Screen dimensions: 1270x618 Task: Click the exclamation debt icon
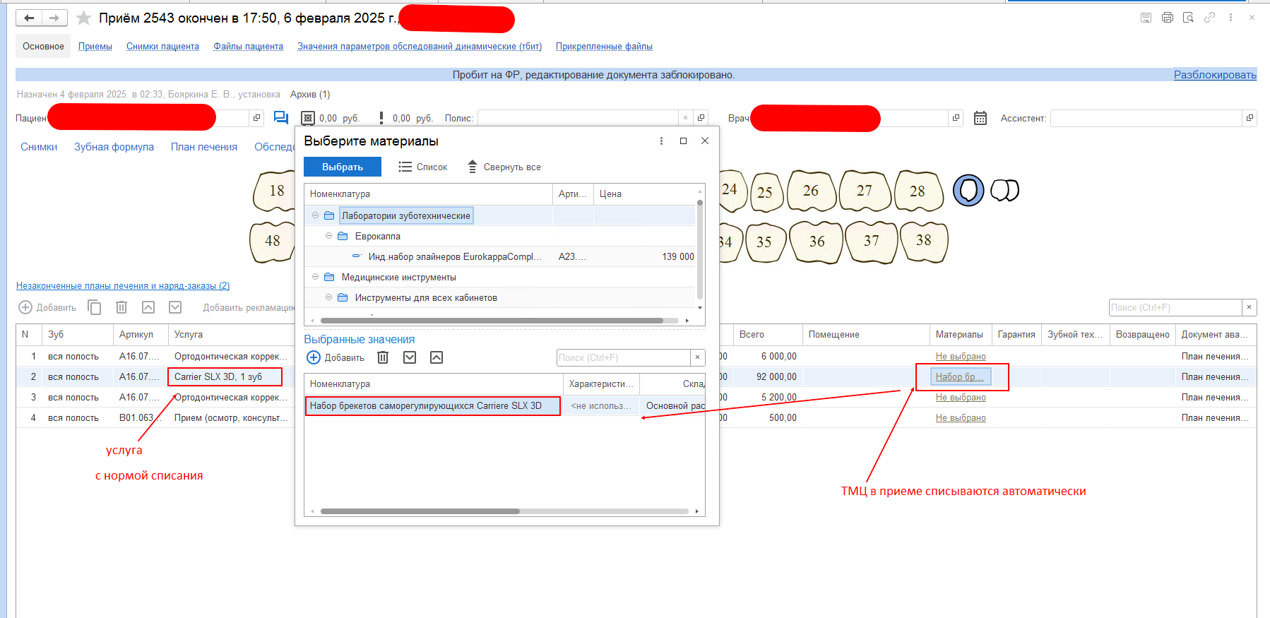[381, 118]
